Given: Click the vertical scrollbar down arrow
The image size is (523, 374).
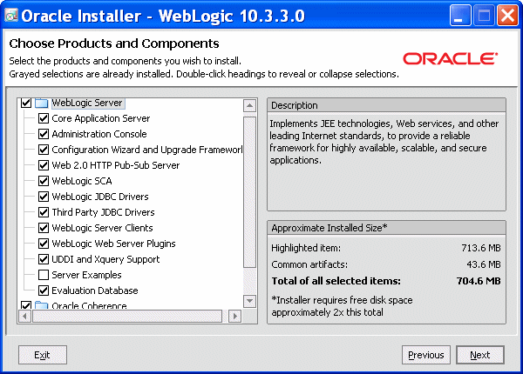Looking at the screenshot, I should tap(249, 301).
